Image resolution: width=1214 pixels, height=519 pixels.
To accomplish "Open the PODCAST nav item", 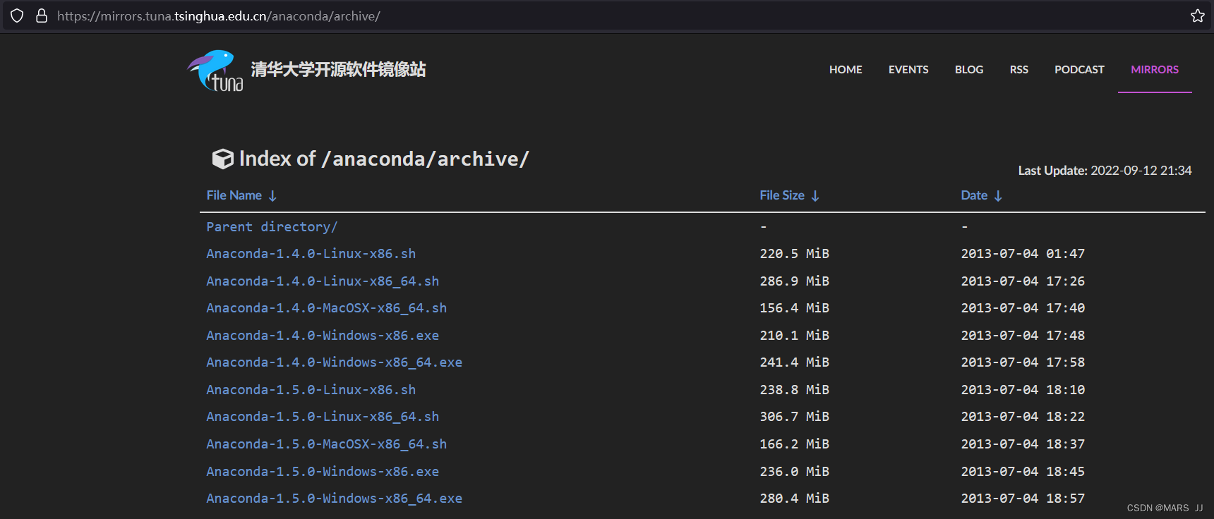I will click(1079, 70).
